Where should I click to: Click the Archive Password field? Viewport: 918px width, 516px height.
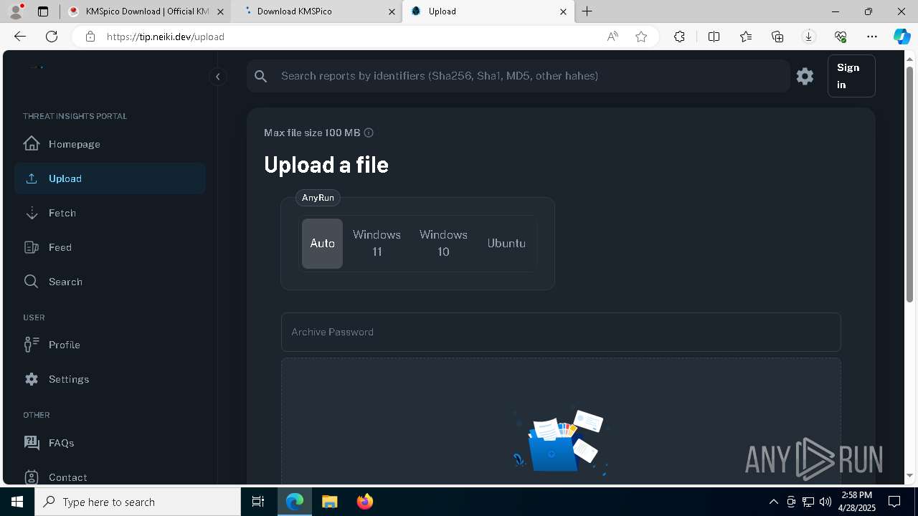click(x=561, y=332)
